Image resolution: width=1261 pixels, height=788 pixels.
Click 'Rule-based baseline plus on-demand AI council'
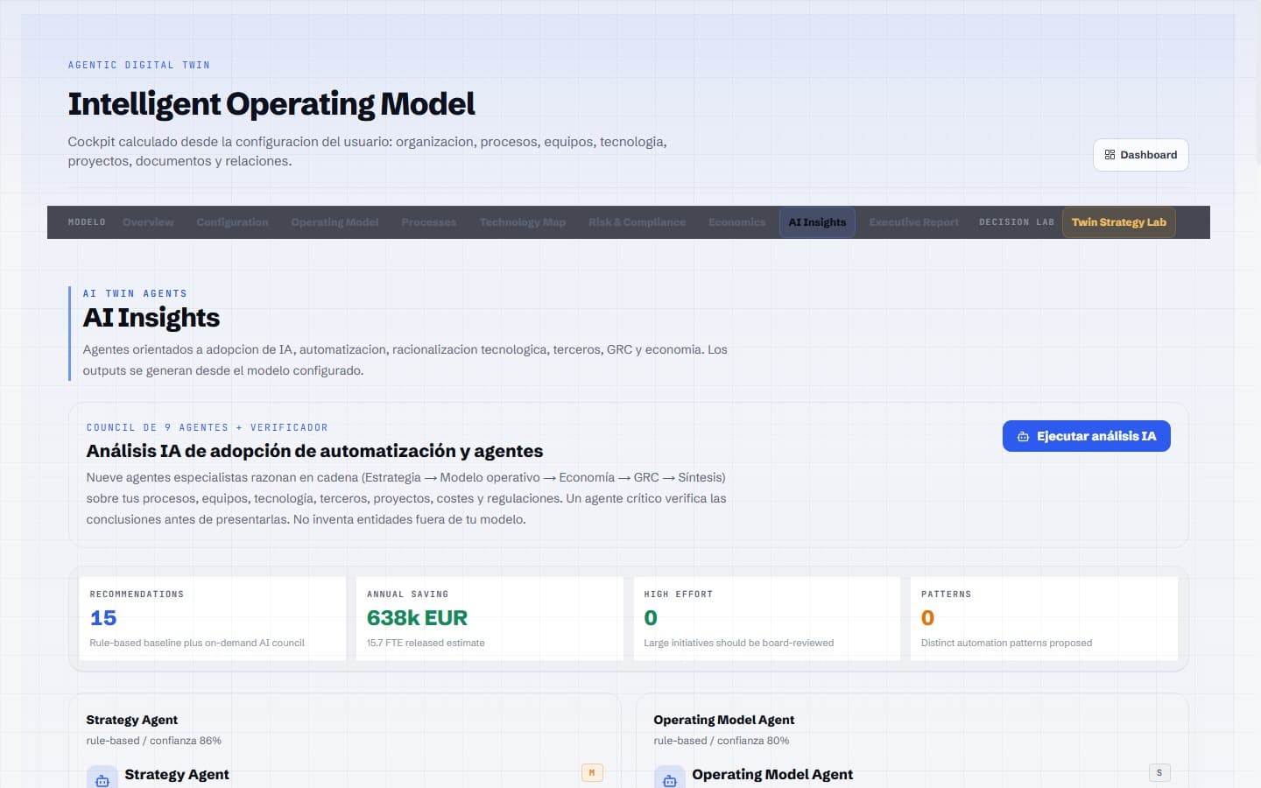(197, 643)
